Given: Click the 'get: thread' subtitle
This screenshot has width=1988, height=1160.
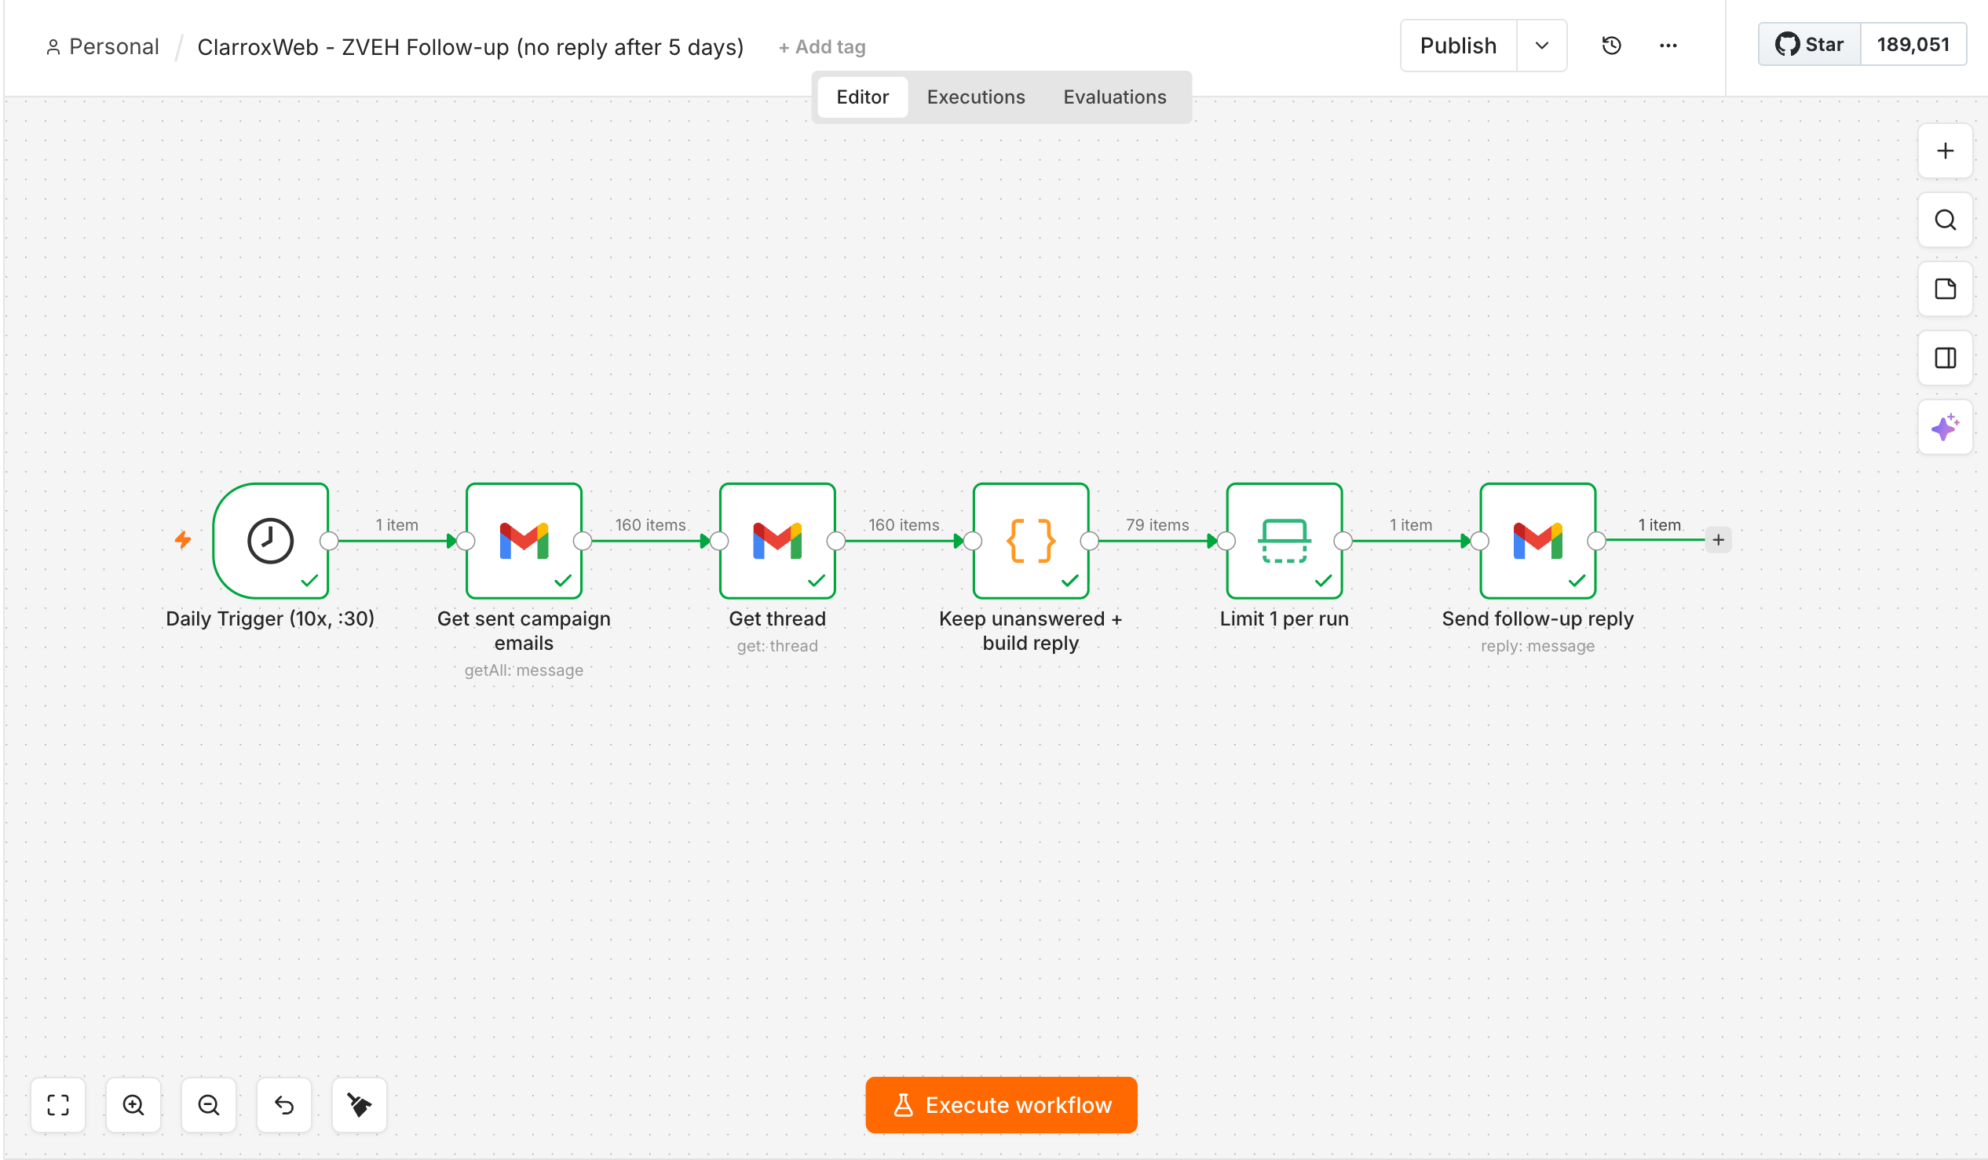Looking at the screenshot, I should 777,646.
